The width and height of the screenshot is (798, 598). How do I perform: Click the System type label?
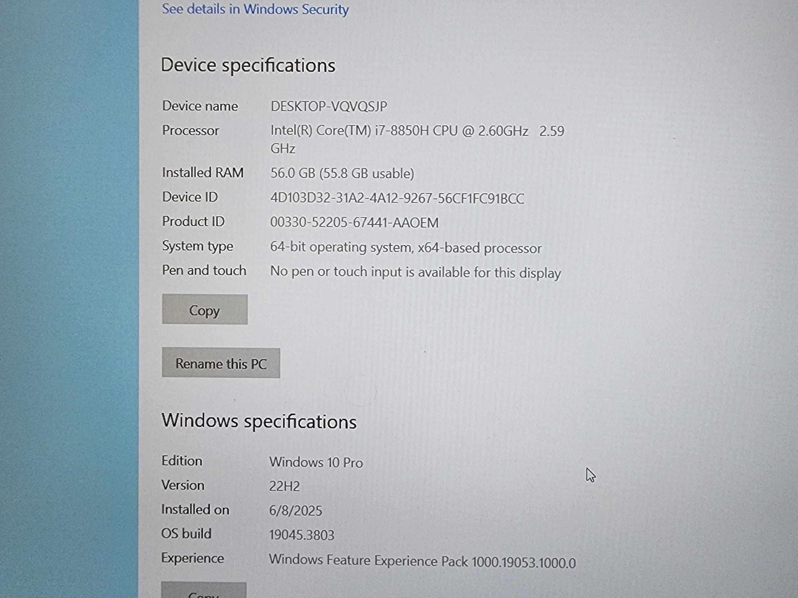pyautogui.click(x=198, y=246)
